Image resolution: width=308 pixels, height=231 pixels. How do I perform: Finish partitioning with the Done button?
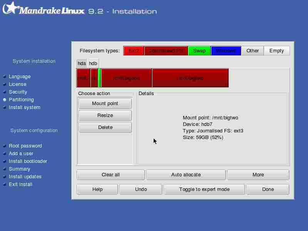(x=268, y=189)
